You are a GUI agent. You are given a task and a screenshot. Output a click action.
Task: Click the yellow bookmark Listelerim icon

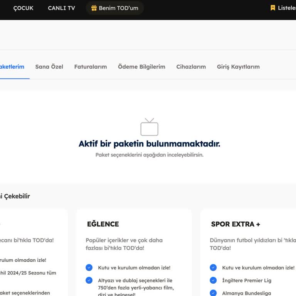pyautogui.click(x=272, y=8)
